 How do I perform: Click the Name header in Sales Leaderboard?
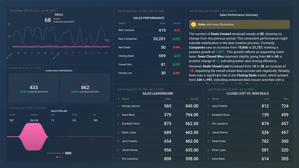125,99
